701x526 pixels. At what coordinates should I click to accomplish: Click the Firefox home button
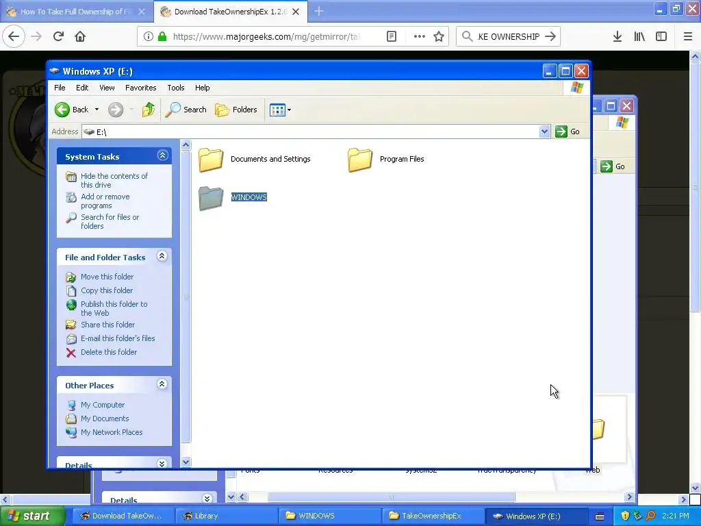(80, 36)
